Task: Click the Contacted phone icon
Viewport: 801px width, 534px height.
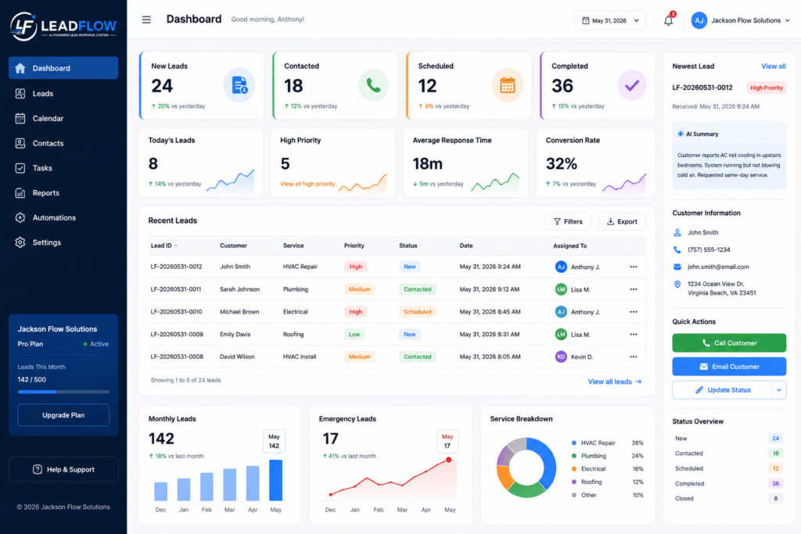Action: pos(373,85)
